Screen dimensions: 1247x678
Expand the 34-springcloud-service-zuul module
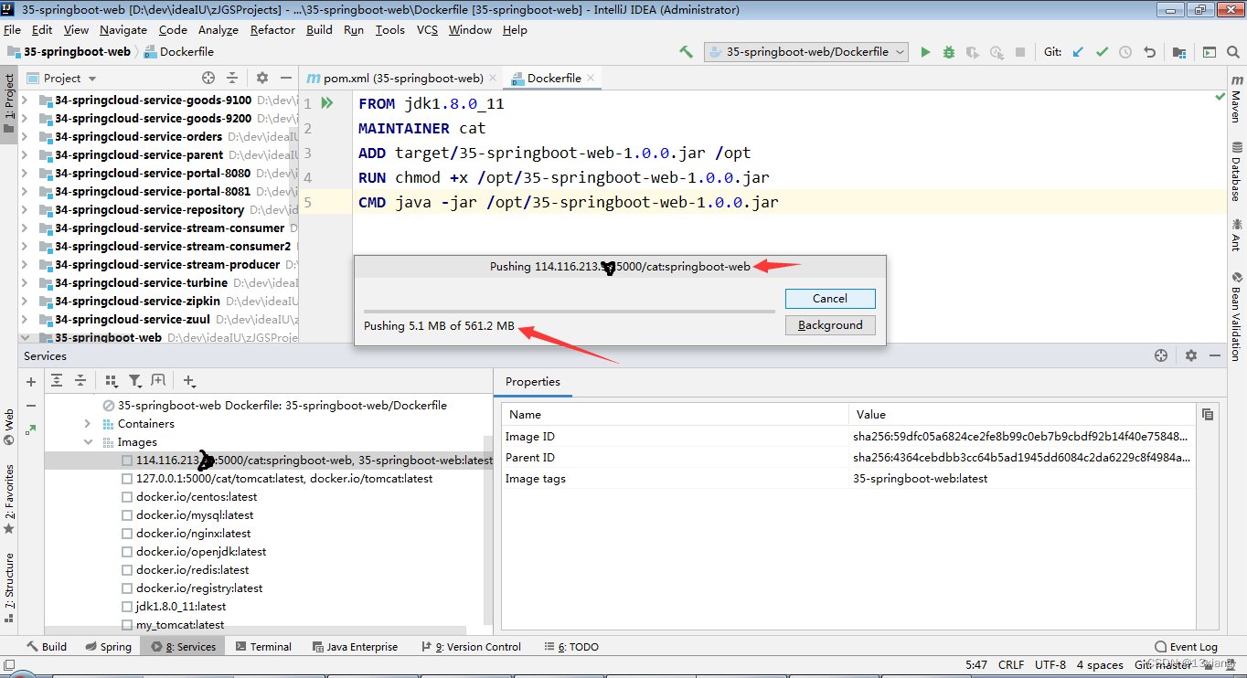(25, 320)
